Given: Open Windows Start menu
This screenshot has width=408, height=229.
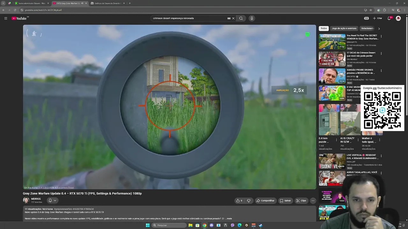Looking at the screenshot, I should tap(148, 225).
